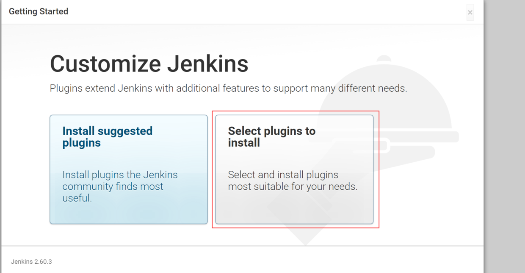This screenshot has height=273, width=525.
Task: Click the X icon in the top-right corner
Action: pyautogui.click(x=470, y=13)
